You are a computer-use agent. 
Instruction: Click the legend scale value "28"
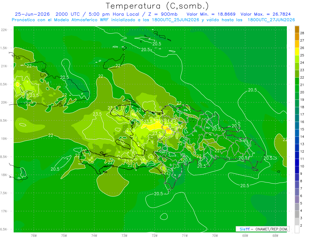(x=302, y=33)
